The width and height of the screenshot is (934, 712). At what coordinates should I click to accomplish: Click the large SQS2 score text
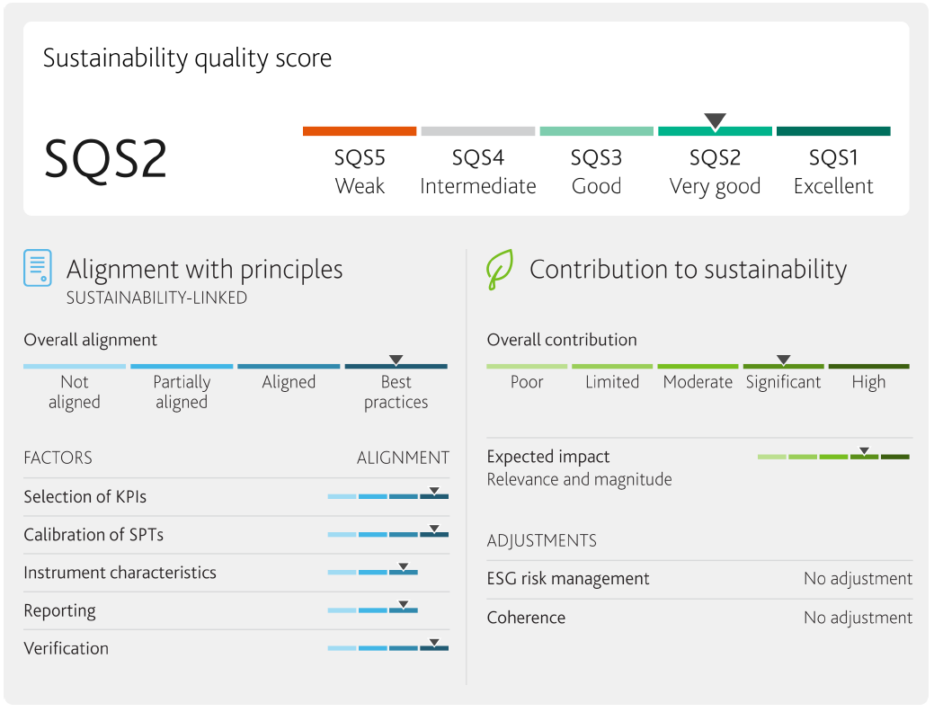(106, 159)
